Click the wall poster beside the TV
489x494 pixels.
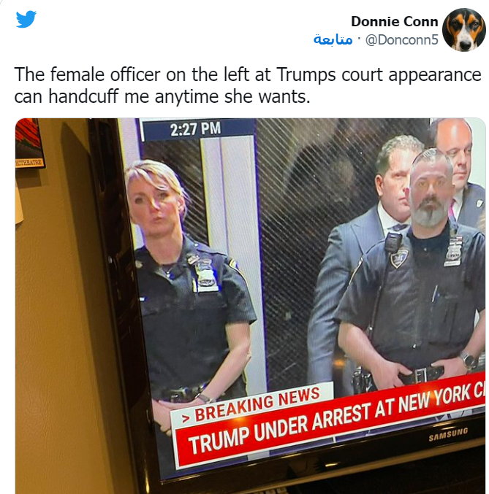tap(29, 143)
